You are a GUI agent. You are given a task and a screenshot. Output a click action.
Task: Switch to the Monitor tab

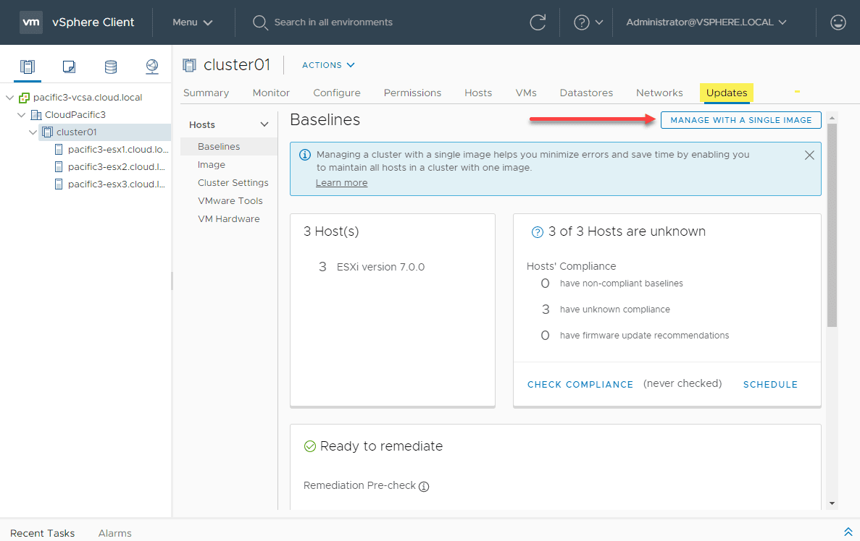point(270,93)
